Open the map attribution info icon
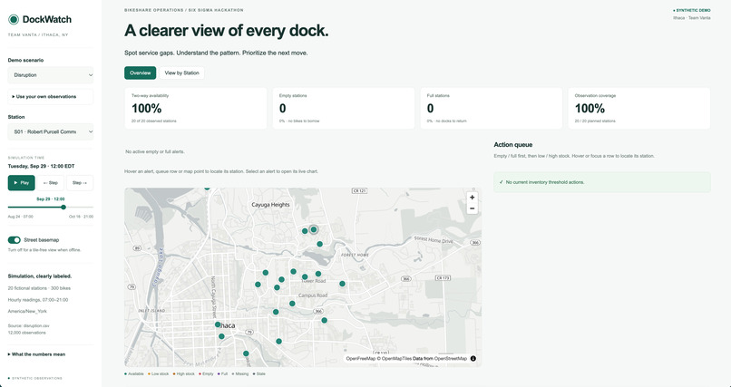The image size is (731, 387). click(473, 359)
